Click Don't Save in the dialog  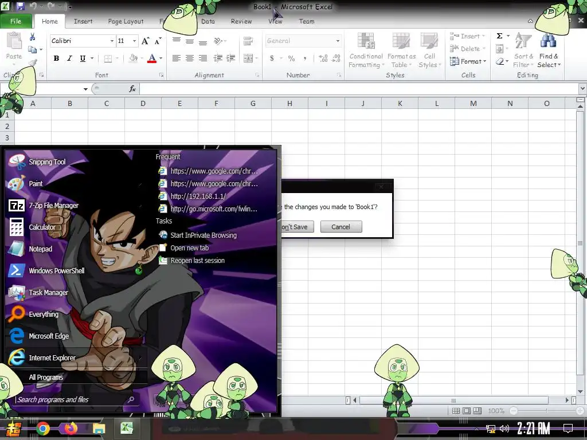297,227
